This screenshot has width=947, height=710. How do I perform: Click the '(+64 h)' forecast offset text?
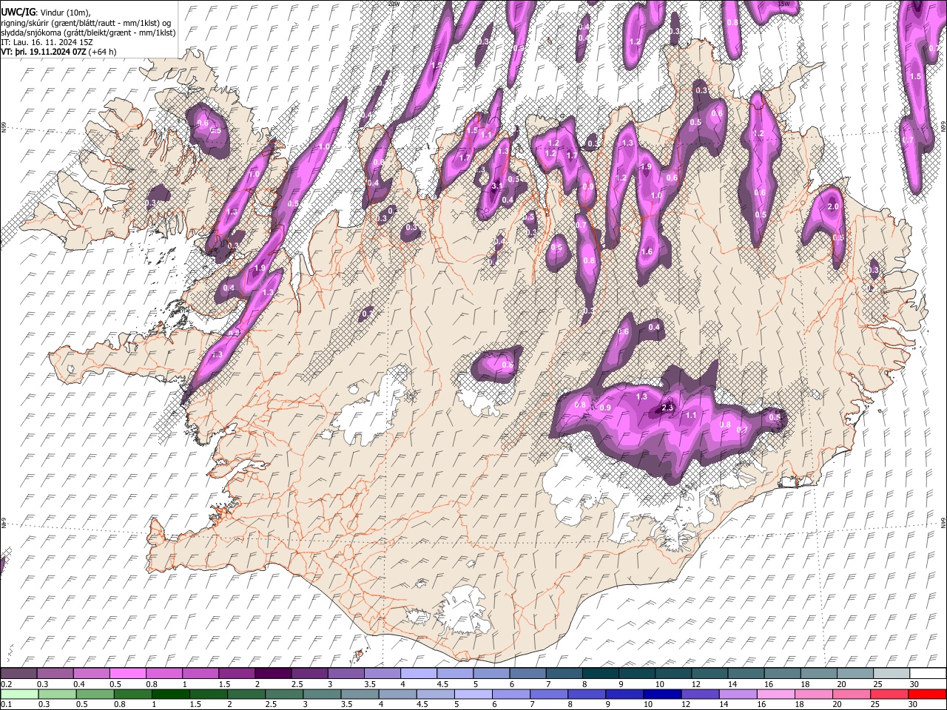[x=102, y=52]
